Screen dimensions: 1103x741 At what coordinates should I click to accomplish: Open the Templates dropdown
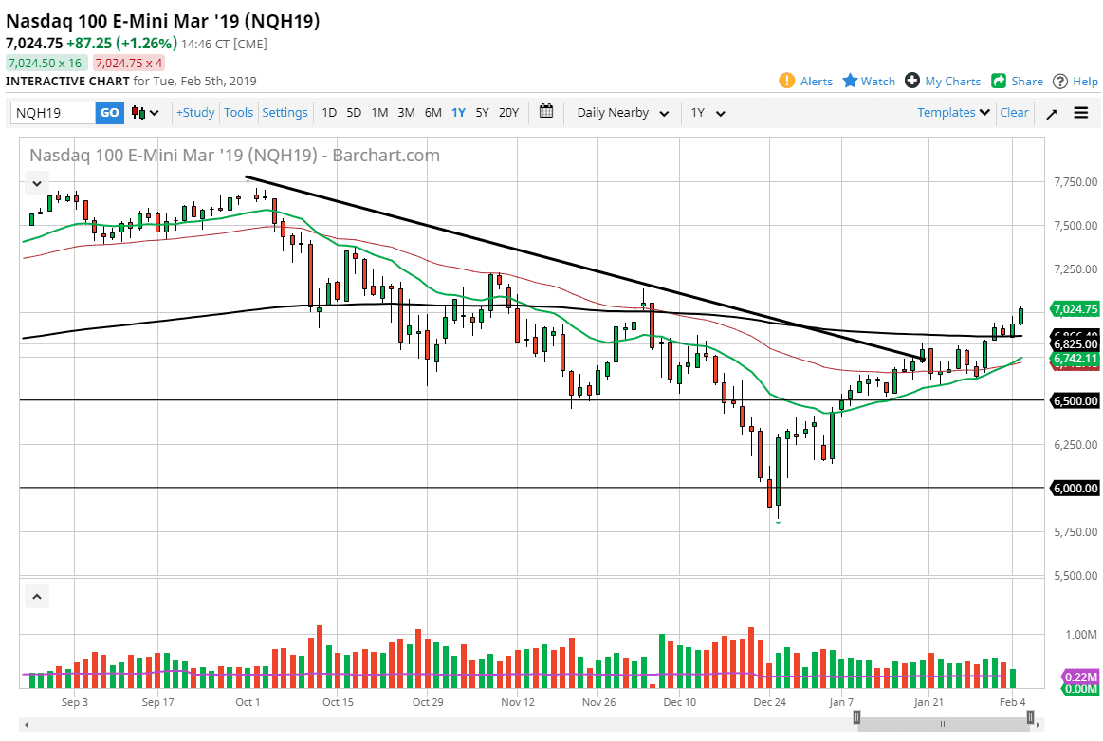951,112
